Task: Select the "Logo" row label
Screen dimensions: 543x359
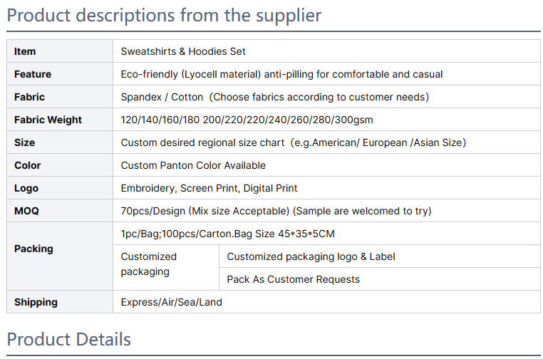Action: [x=26, y=188]
